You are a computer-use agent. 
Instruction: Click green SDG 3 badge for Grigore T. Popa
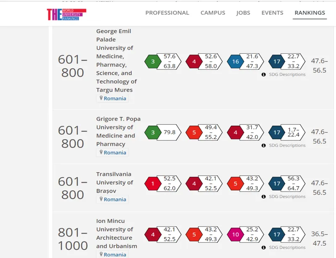point(153,133)
